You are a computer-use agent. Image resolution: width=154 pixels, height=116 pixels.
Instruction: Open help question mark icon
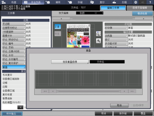click(x=150, y=2)
